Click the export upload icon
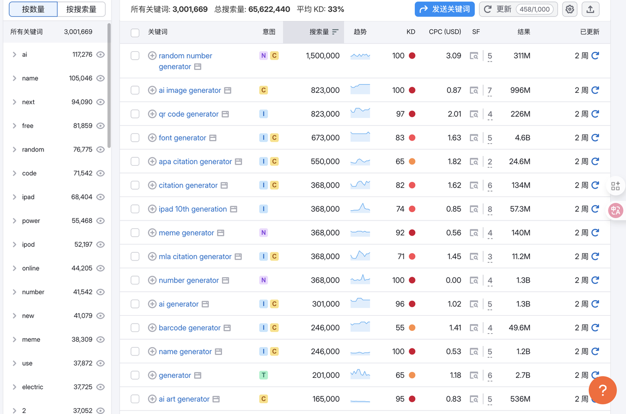 coord(590,9)
